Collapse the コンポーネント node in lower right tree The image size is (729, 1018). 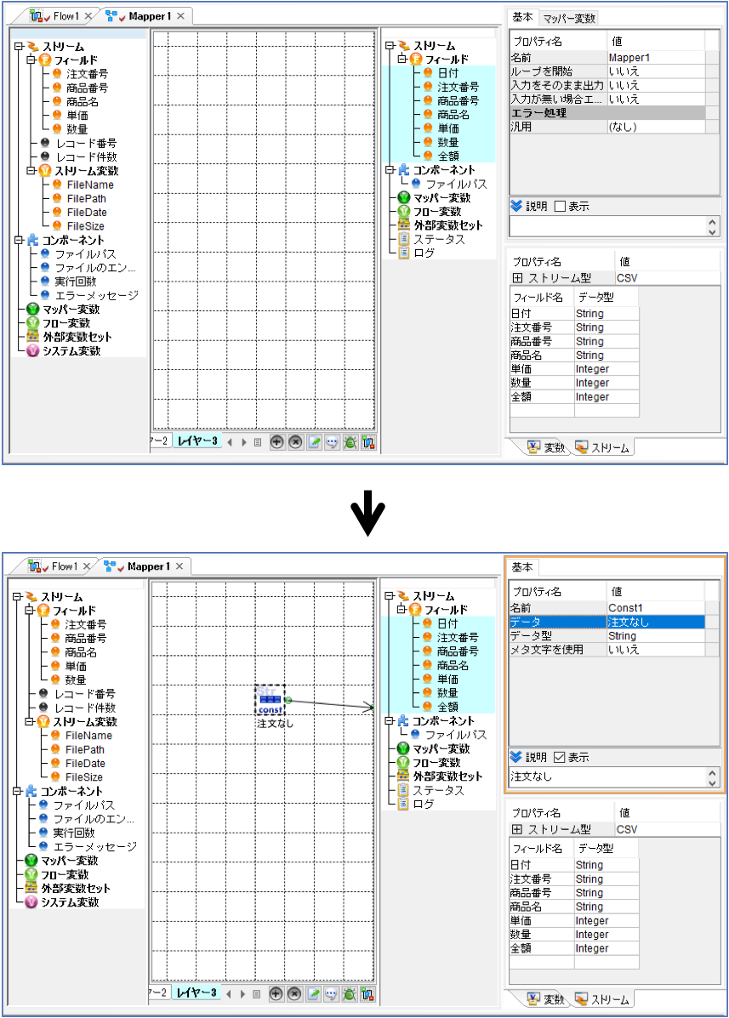[389, 720]
